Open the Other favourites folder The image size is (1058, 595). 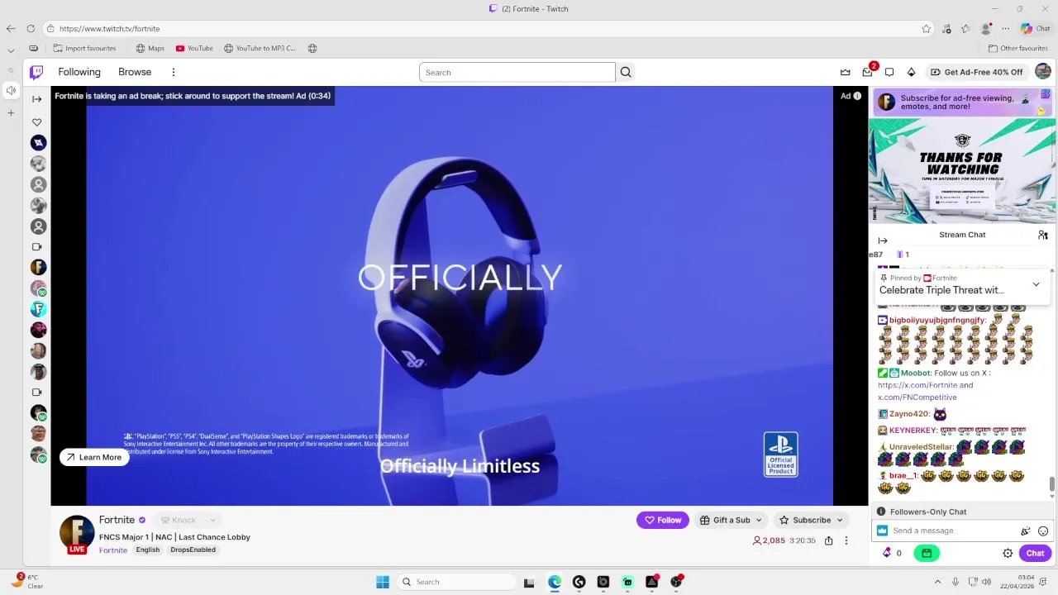point(1017,49)
